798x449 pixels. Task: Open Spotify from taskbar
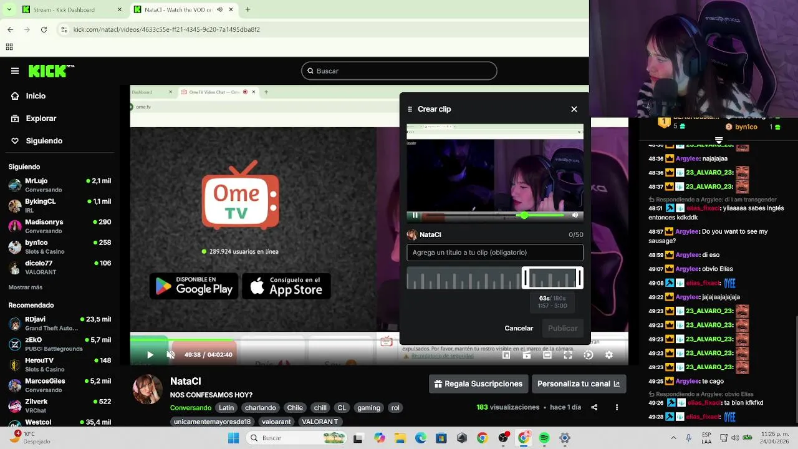(544, 438)
